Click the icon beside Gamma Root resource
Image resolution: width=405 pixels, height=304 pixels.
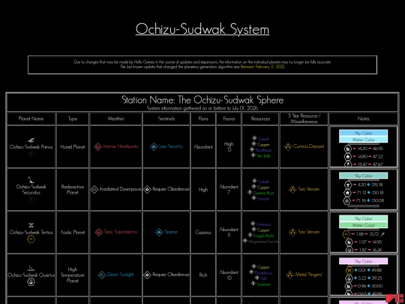[x=250, y=192]
